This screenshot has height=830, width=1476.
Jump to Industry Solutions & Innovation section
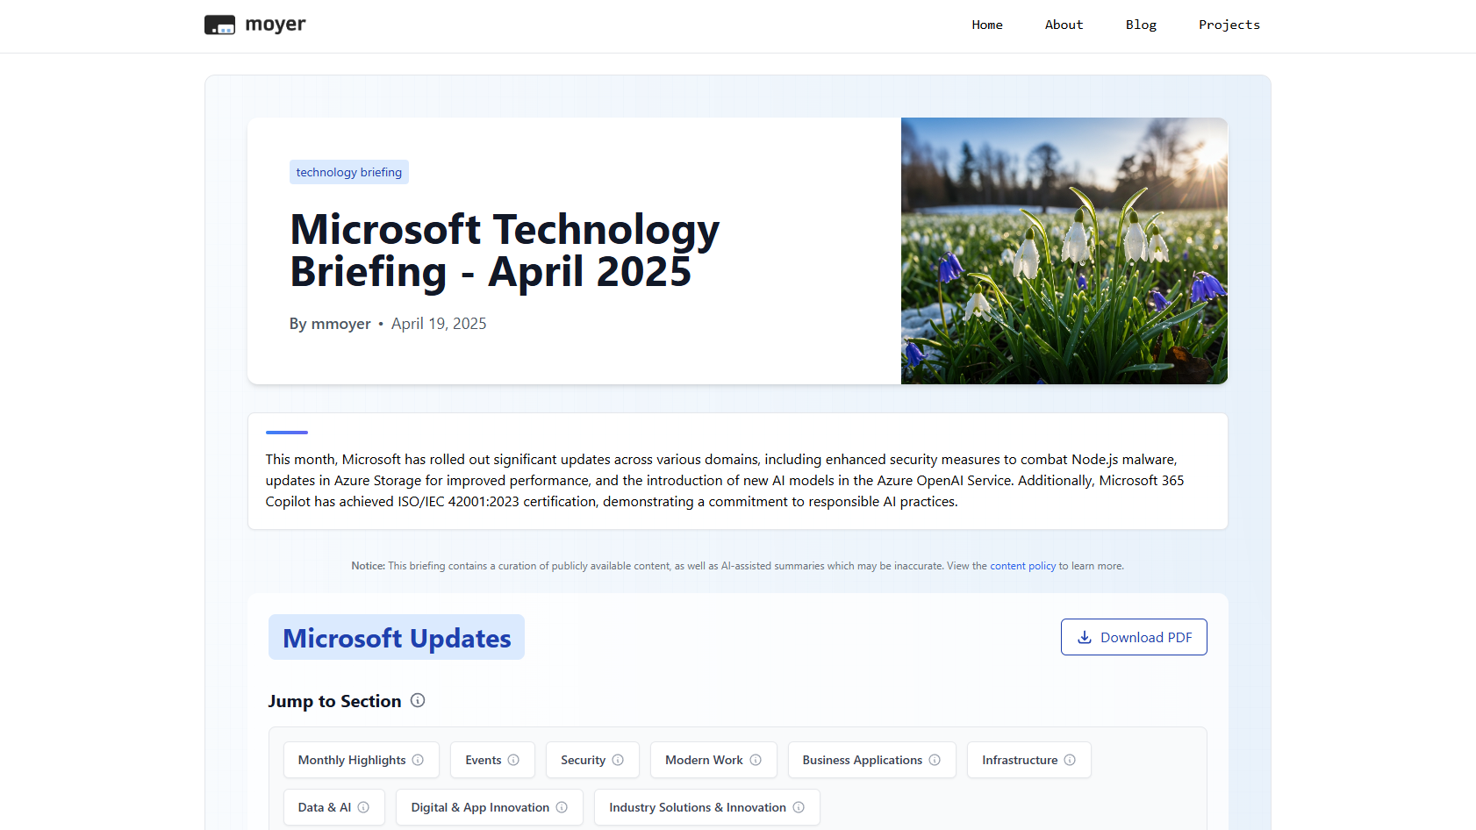[698, 807]
